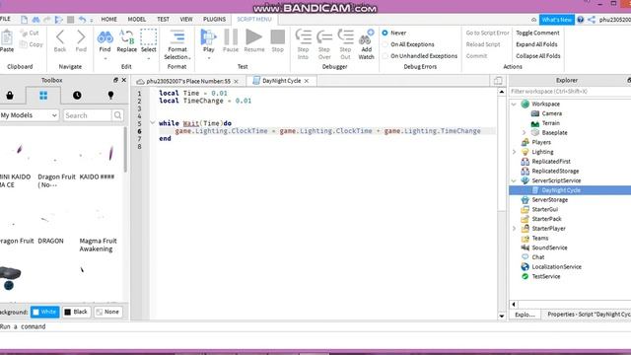
Task: Set Toolbox background to None
Action: coord(107,312)
